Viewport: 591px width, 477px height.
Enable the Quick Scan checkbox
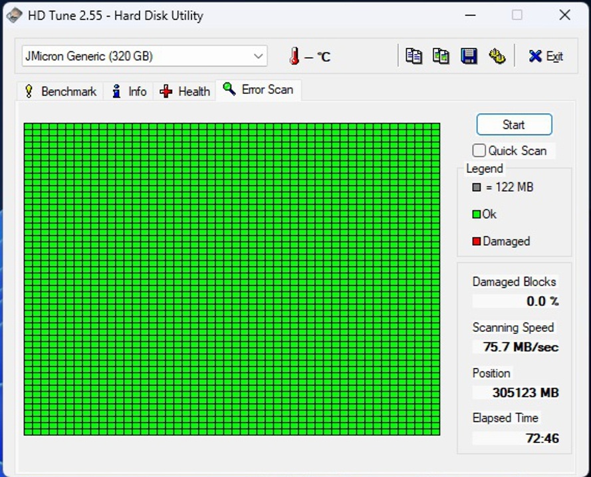pyautogui.click(x=479, y=150)
